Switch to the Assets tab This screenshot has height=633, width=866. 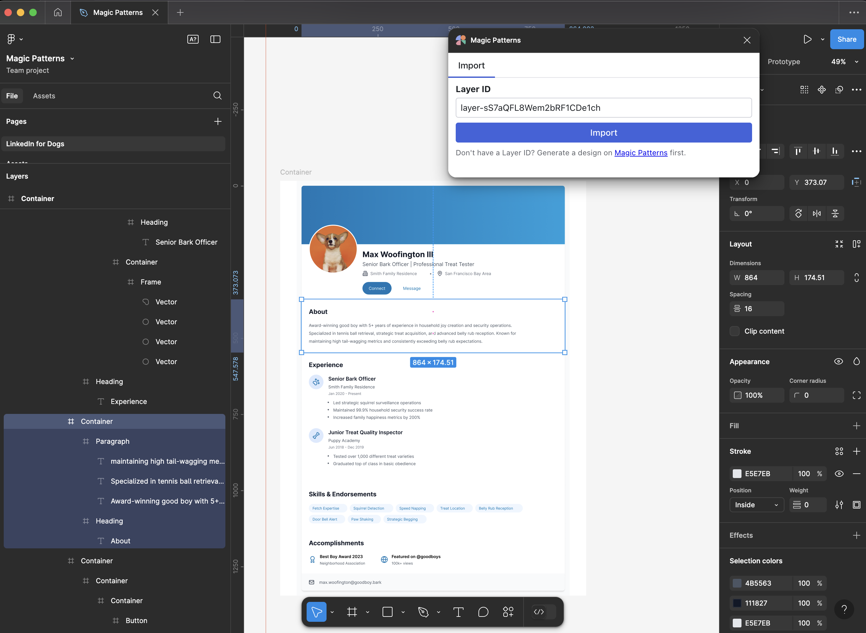44,96
